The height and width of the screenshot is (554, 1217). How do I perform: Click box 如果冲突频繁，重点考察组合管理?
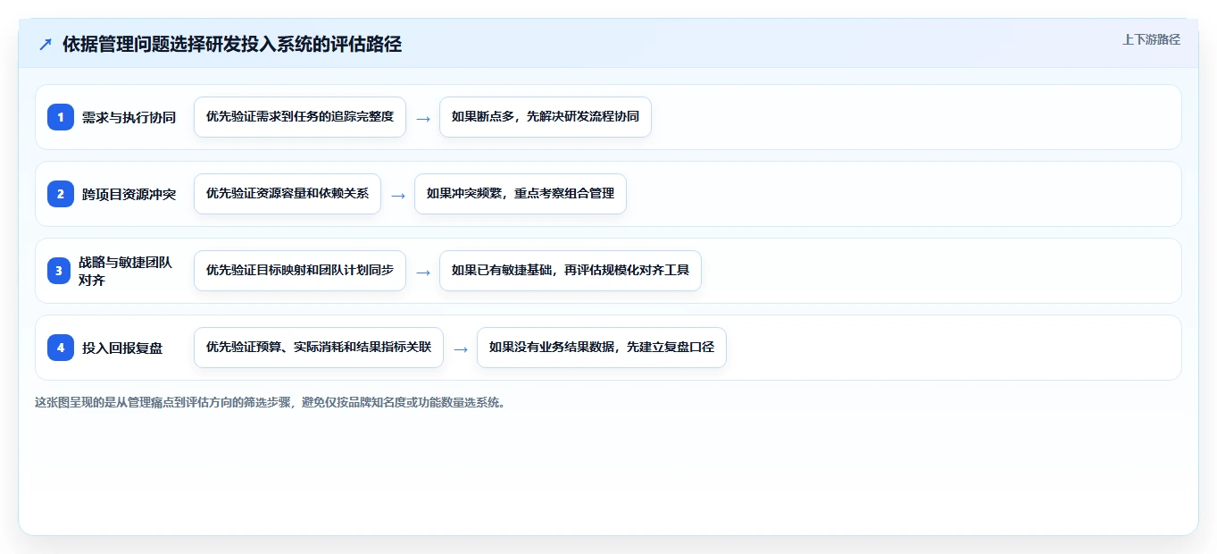pyautogui.click(x=521, y=194)
